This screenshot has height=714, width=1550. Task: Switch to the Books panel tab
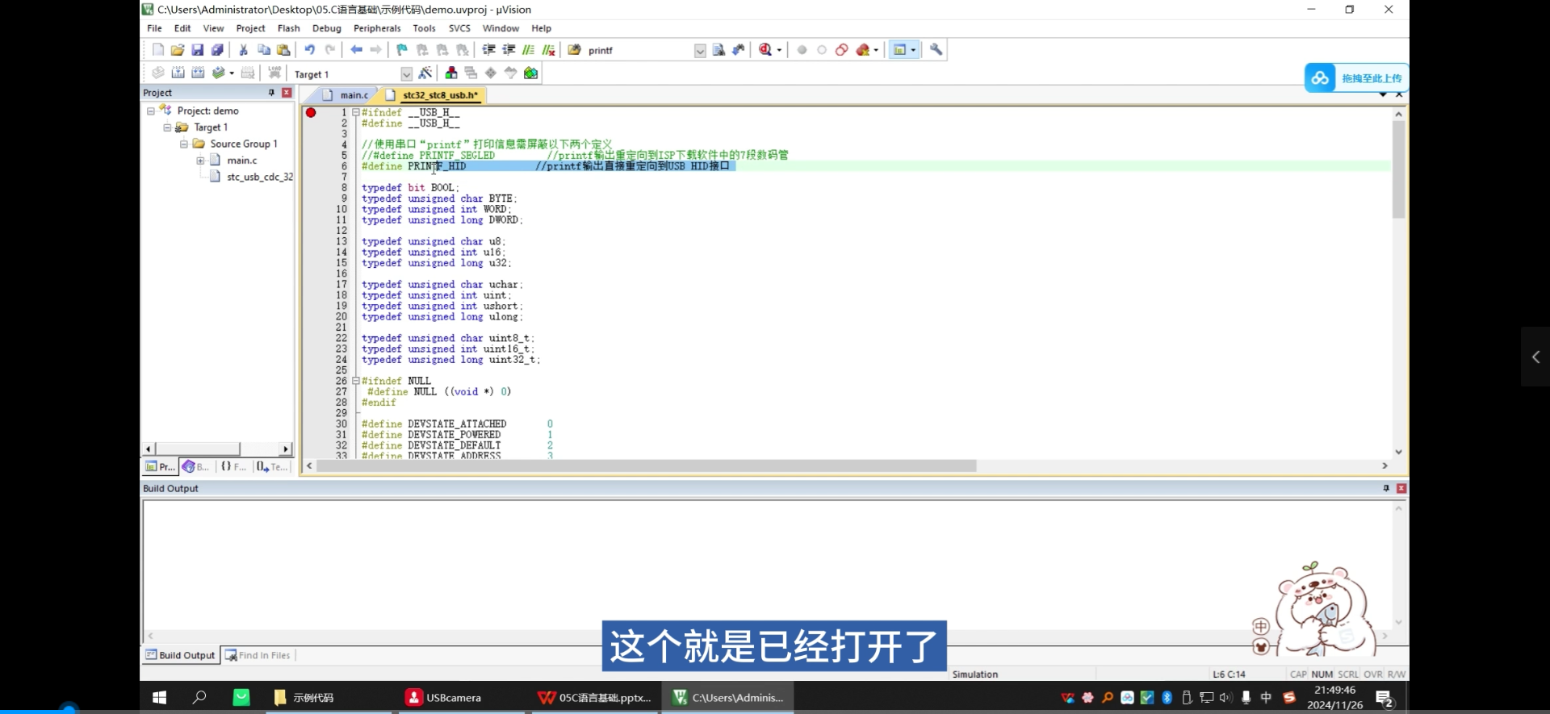click(195, 466)
